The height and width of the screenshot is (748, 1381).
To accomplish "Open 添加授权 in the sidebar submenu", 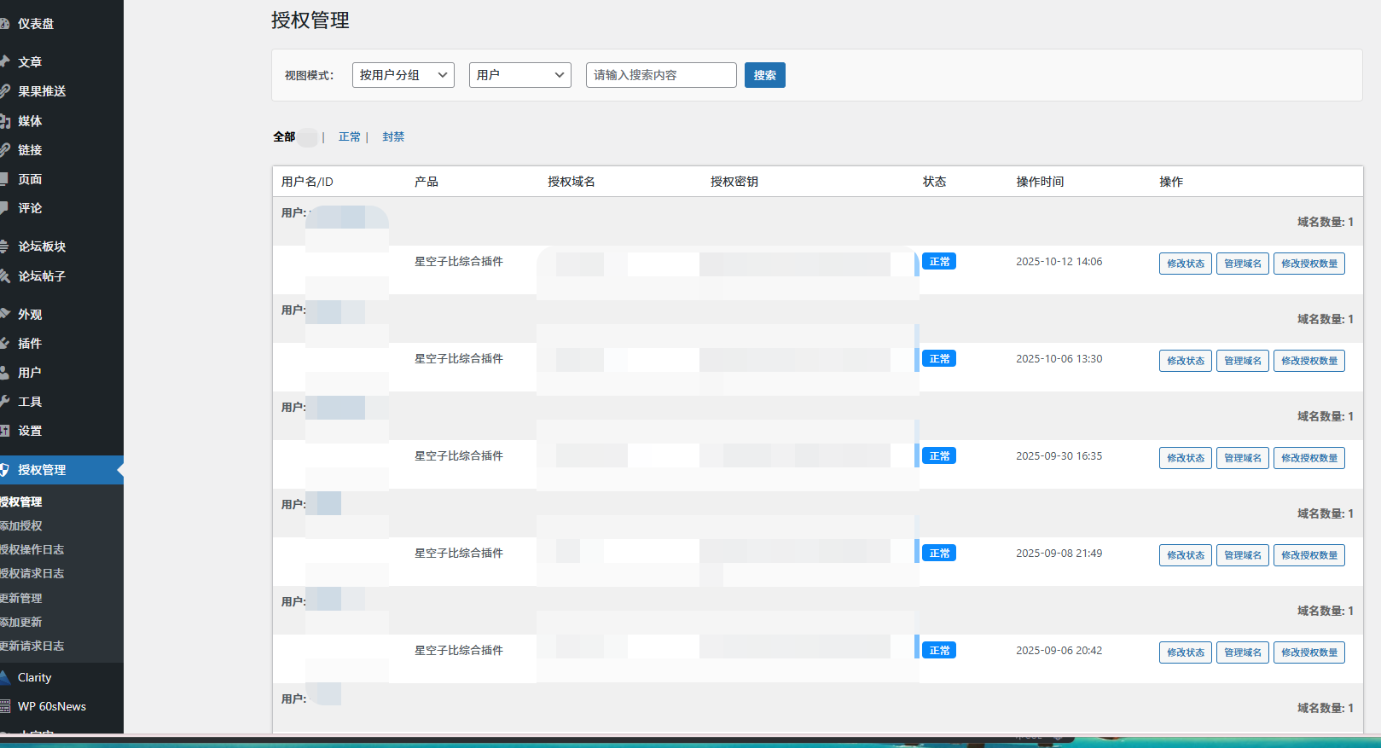I will coord(21,525).
